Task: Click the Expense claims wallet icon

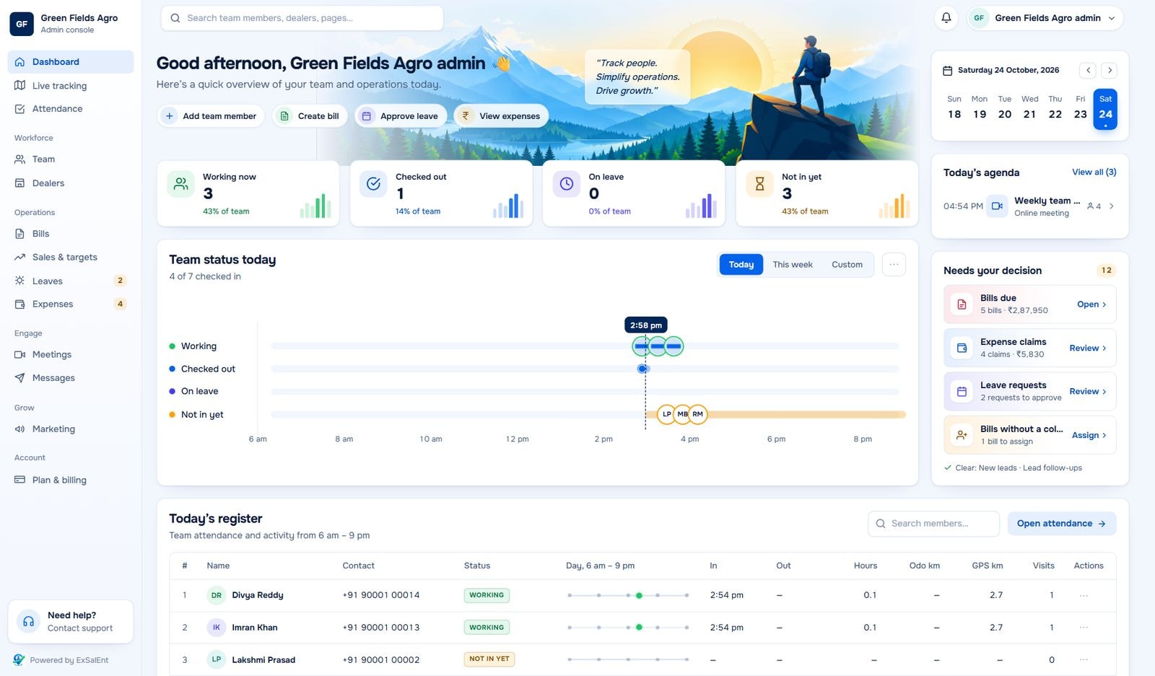Action: click(962, 348)
